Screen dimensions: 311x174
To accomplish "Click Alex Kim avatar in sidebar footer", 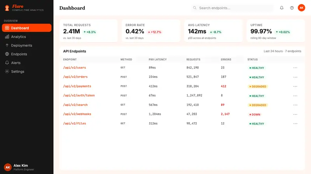I will pyautogui.click(x=7, y=167).
